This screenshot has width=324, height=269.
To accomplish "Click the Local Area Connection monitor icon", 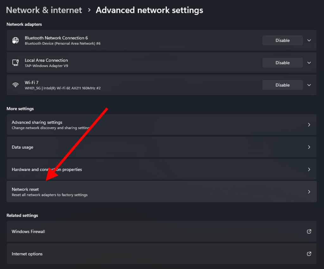I will point(15,63).
